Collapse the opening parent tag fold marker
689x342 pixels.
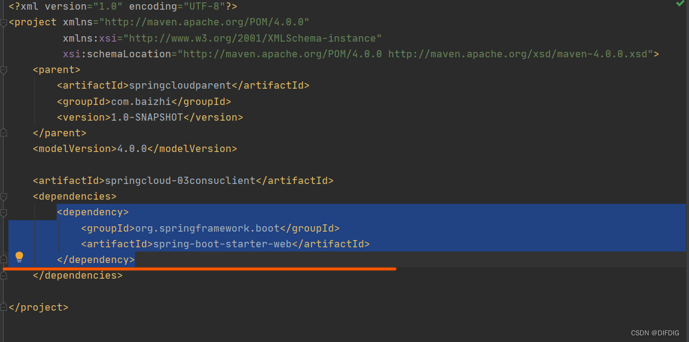click(x=4, y=70)
